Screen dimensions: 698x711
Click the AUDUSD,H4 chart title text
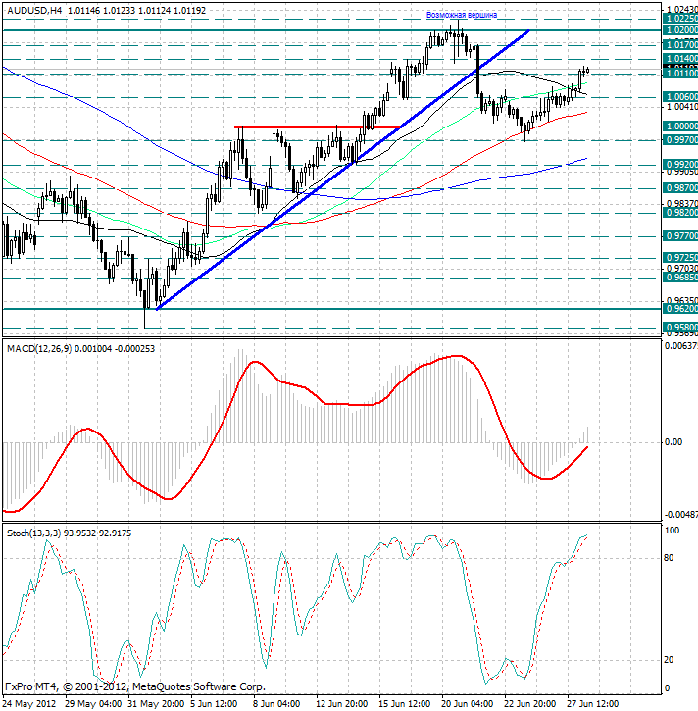34,10
